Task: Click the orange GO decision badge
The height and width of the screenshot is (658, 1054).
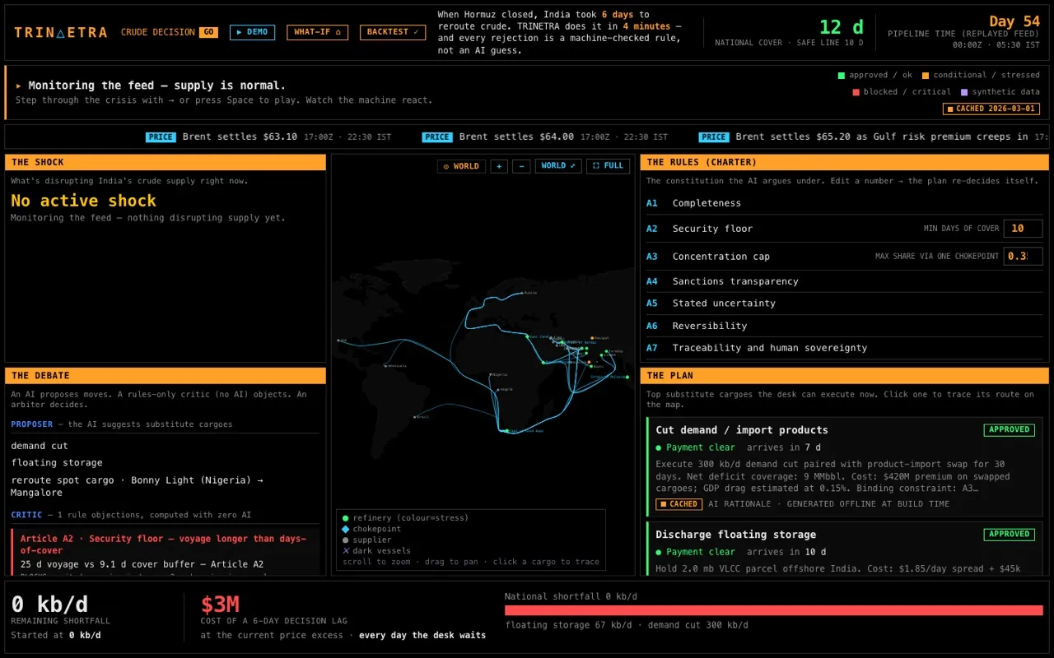Action: pos(208,32)
